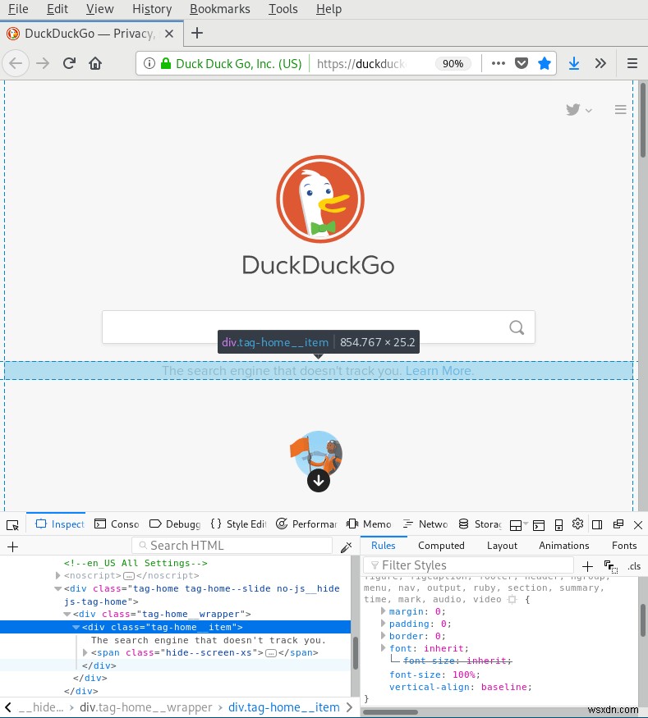The height and width of the screenshot is (718, 648).
Task: Activate the element picker tool
Action: click(13, 525)
